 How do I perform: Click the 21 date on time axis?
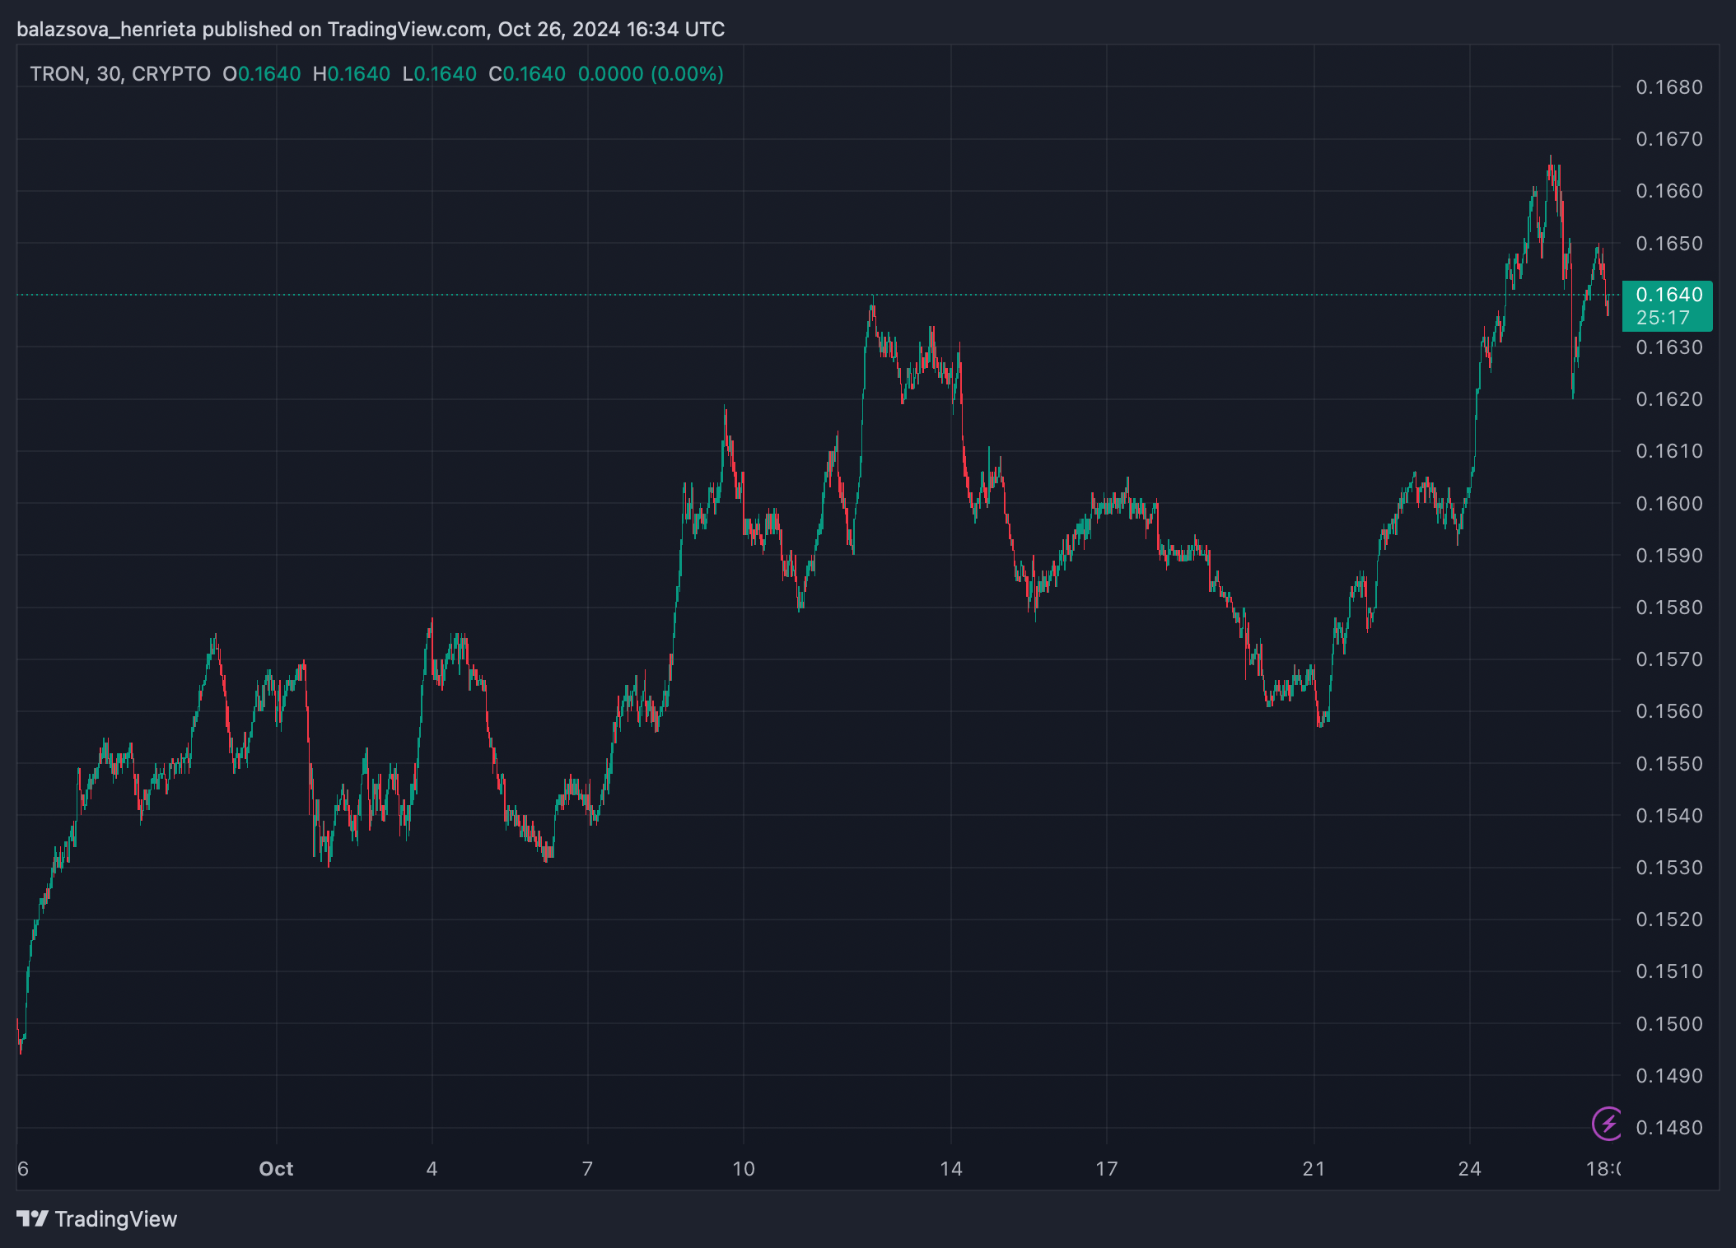point(1314,1169)
